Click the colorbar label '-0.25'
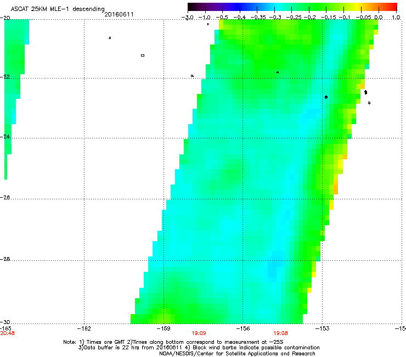This screenshot has width=406, height=357. click(x=294, y=18)
